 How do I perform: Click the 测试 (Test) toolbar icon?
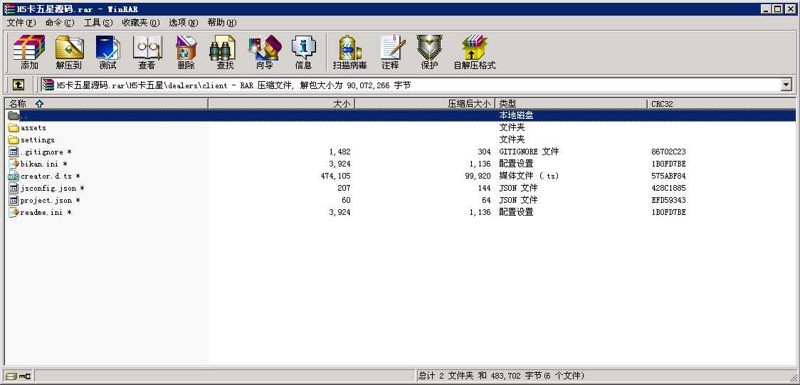point(107,48)
